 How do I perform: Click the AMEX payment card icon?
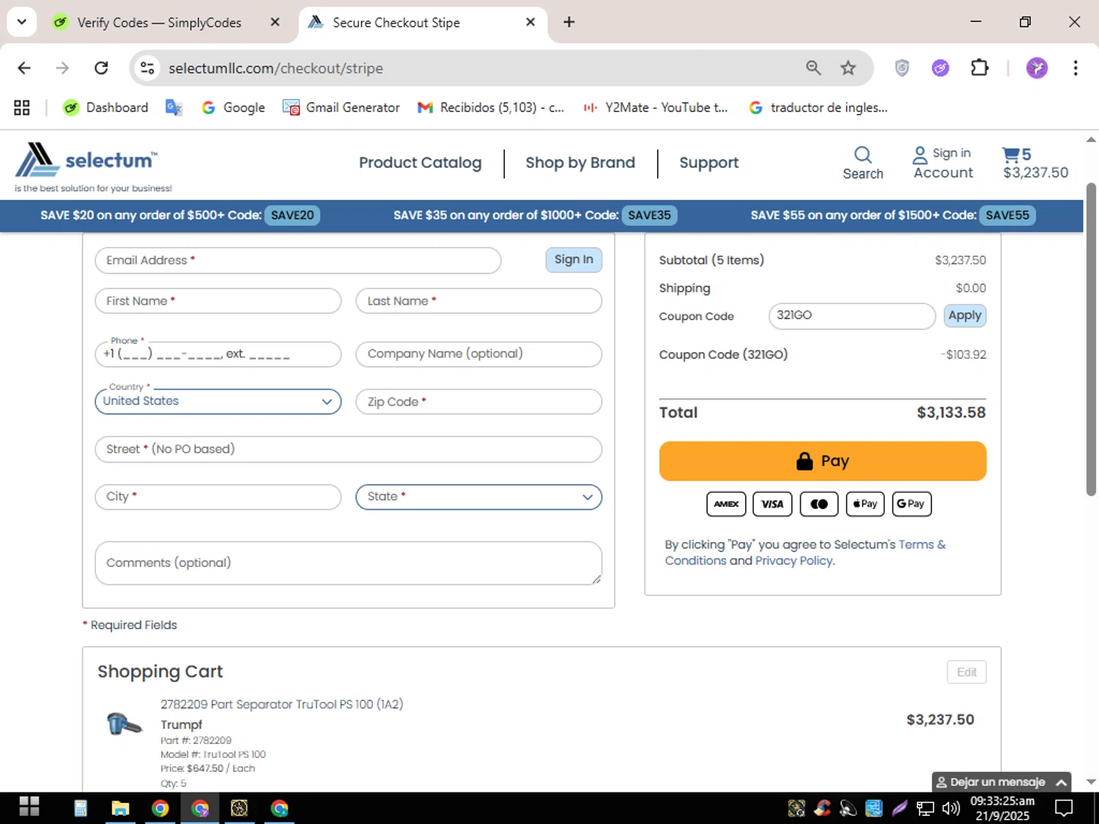(726, 504)
